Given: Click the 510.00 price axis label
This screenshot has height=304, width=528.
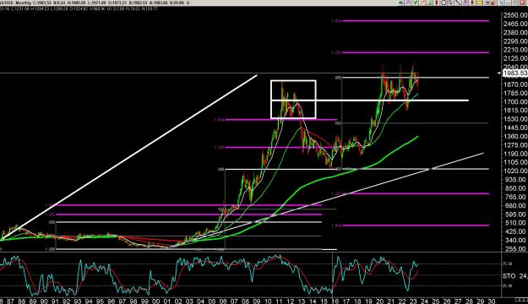Looking at the screenshot, I should (x=515, y=223).
